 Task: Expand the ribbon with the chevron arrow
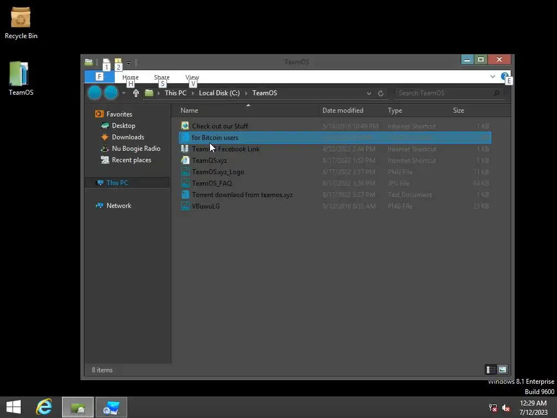(493, 76)
